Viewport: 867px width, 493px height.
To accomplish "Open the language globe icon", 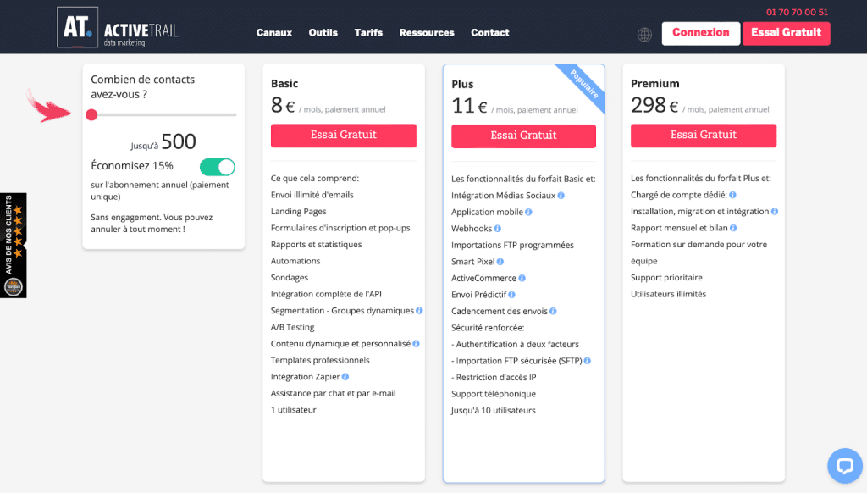I will coord(644,34).
